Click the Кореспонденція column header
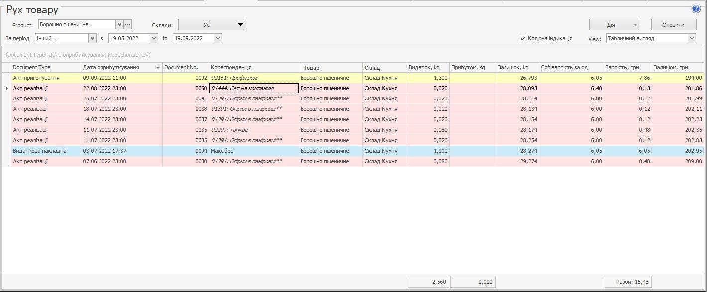707x292 pixels. pyautogui.click(x=254, y=67)
